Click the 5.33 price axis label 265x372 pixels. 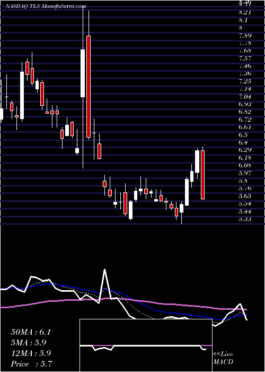[245, 219]
